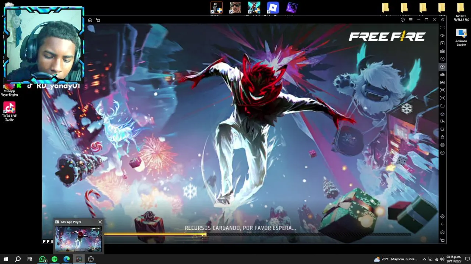Click the volume speaker icon in emulator sidebar

pos(442,36)
